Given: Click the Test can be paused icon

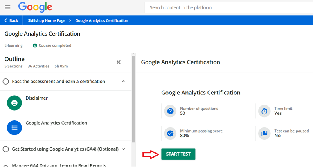Looking at the screenshot, I should 264,133.
